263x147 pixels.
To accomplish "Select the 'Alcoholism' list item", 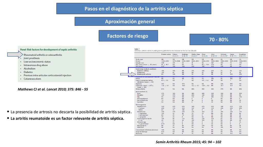I will (x=30, y=68).
